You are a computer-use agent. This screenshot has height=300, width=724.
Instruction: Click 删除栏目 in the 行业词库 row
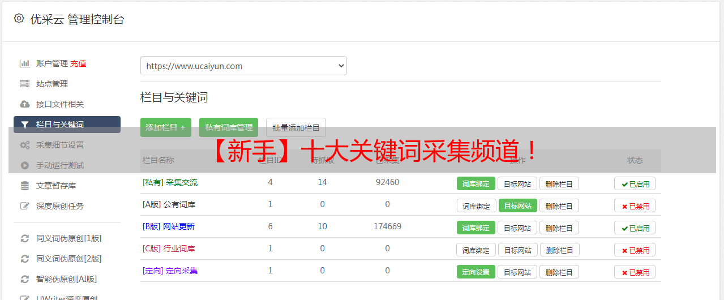tap(560, 250)
